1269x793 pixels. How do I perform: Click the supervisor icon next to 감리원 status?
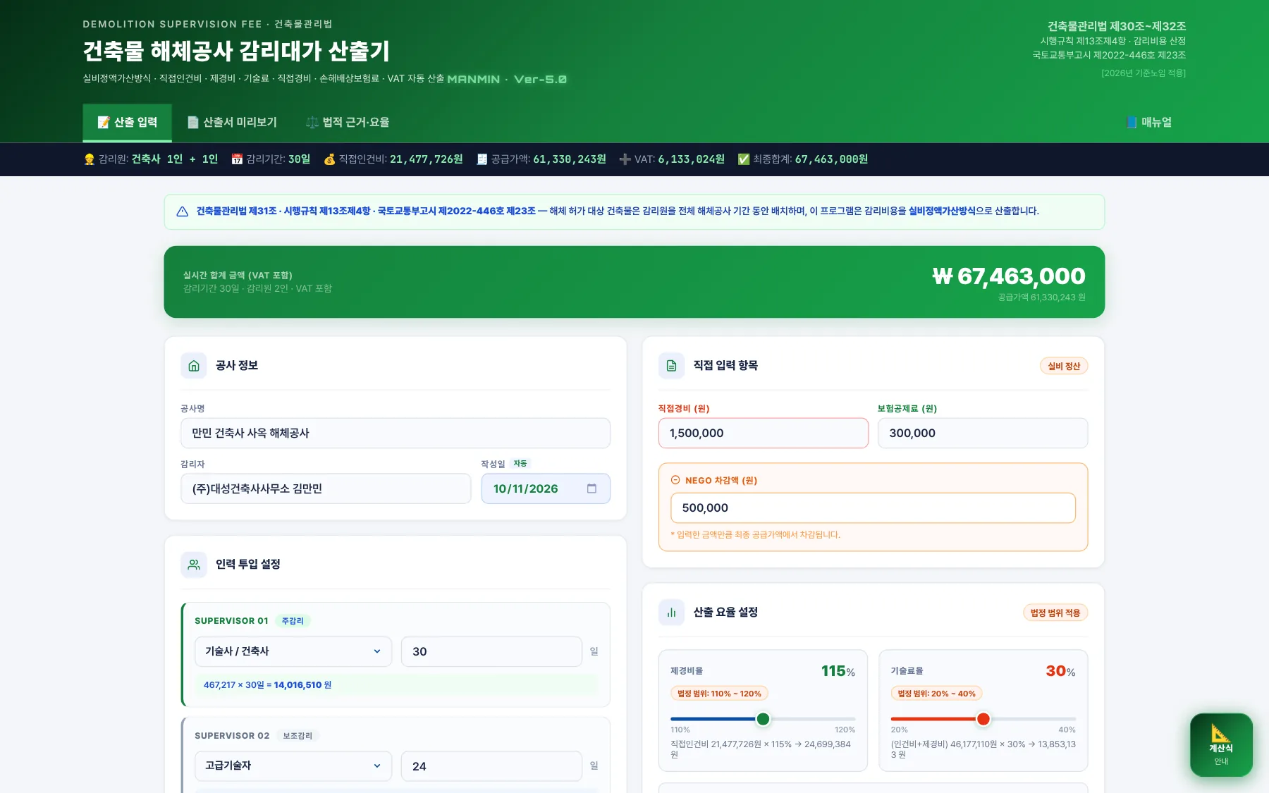(x=89, y=159)
